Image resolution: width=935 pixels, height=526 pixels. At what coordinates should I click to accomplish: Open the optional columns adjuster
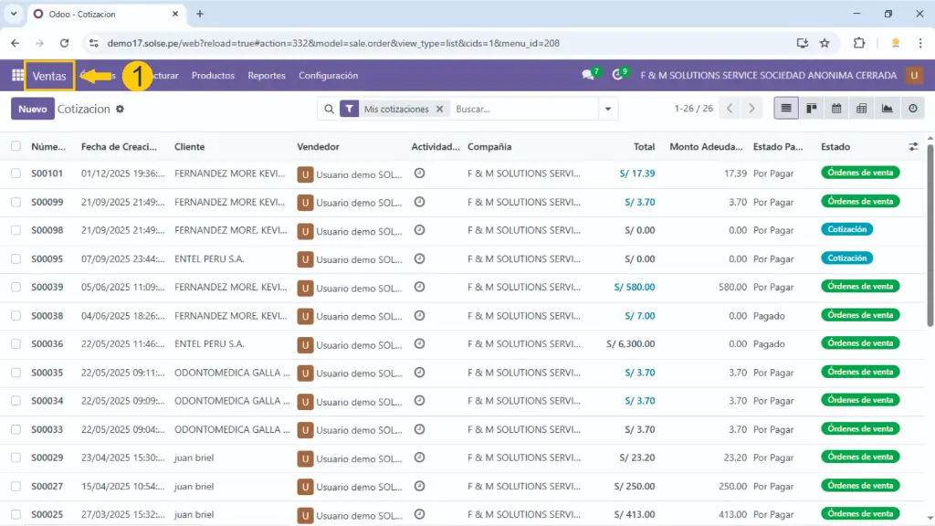click(x=913, y=146)
